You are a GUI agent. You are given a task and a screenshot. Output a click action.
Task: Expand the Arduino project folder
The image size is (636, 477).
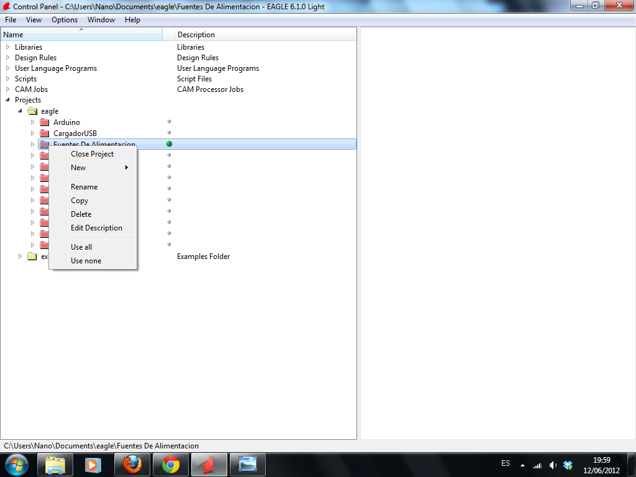(x=32, y=122)
